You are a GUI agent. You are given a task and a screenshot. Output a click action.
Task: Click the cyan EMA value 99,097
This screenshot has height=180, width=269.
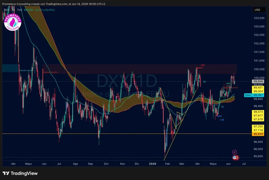point(258,95)
